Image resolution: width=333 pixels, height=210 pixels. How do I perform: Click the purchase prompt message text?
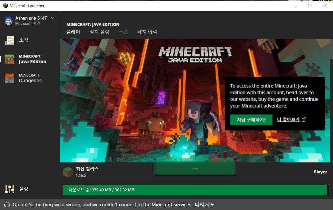274,96
